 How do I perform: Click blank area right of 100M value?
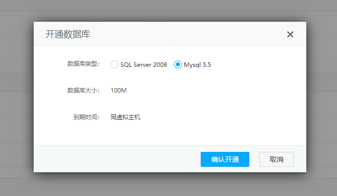pyautogui.click(x=215, y=91)
